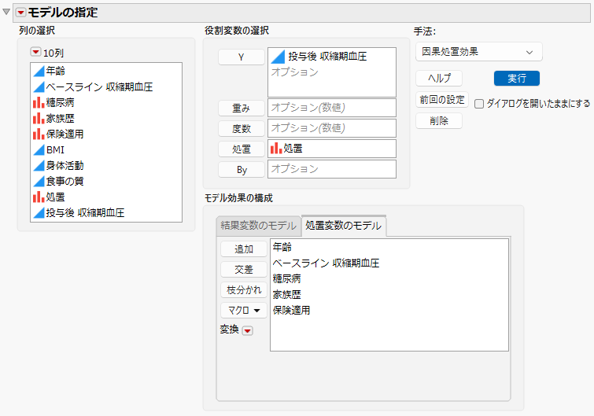This screenshot has width=594, height=416.
Task: Select 家族歴 in the column list
Action: pyautogui.click(x=60, y=119)
